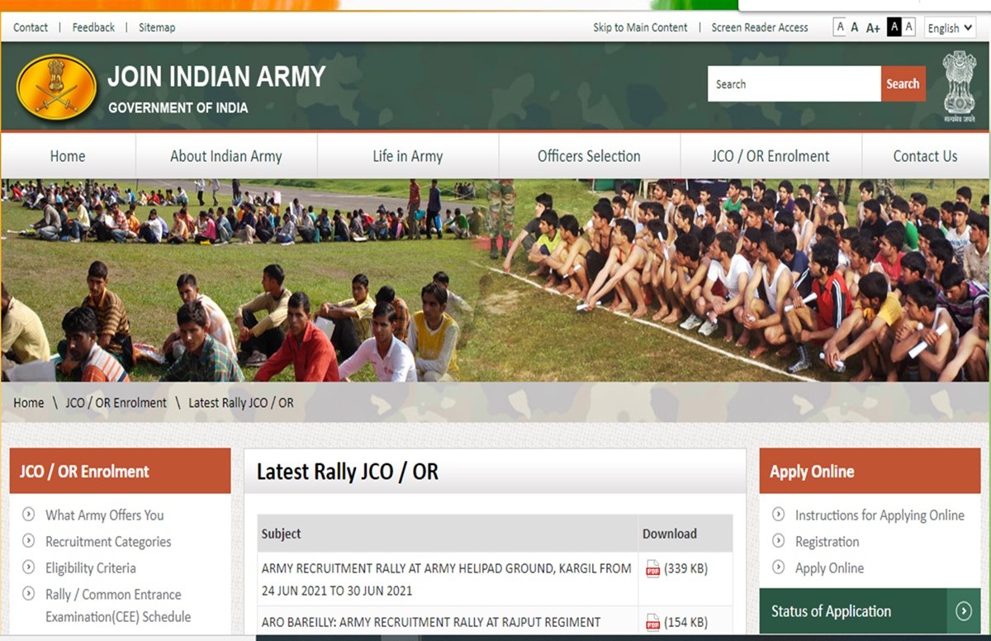Click the orange Search button
The width and height of the screenshot is (991, 641).
click(903, 84)
